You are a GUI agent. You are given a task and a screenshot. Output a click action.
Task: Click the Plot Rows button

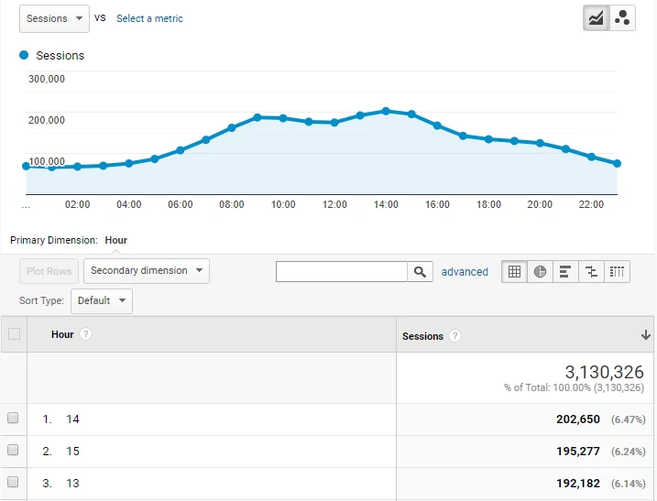point(49,271)
